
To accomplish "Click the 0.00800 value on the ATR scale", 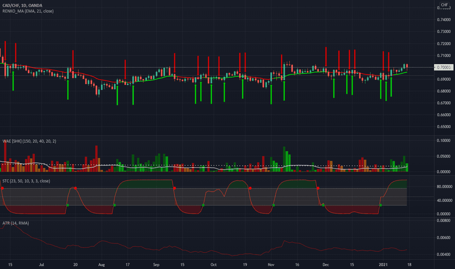I will tap(444, 221).
